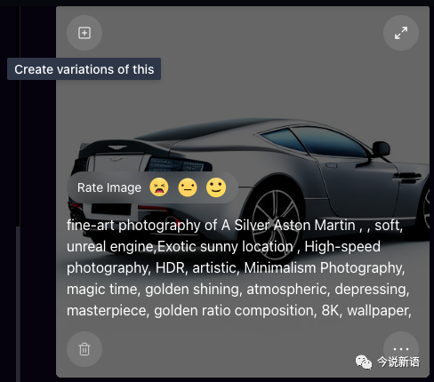Delete image using the trash icon
The image size is (434, 382).
coord(84,349)
